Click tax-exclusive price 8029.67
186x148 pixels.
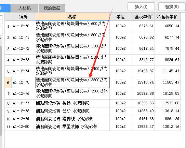(168, 60)
